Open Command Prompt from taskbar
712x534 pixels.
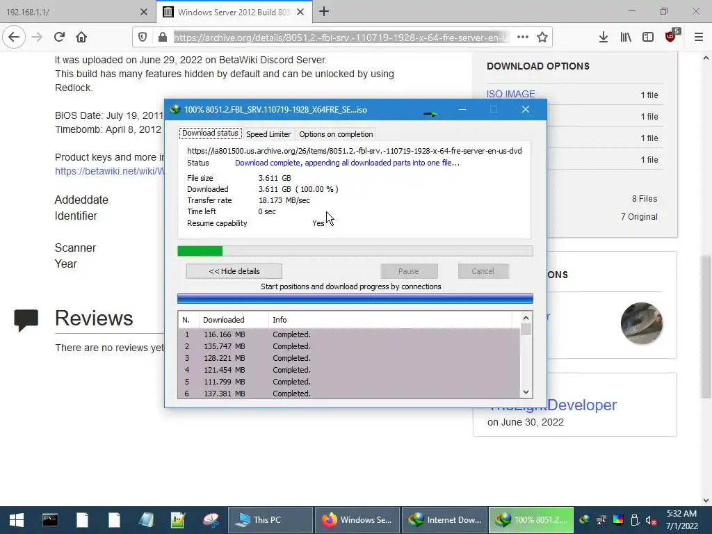(50, 520)
